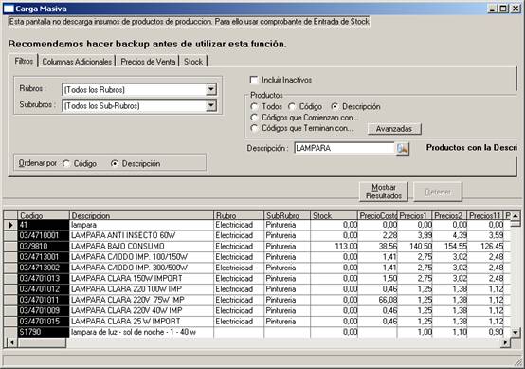The image size is (525, 369).
Task: Click the Descripción input field containing LAMPARA
Action: 345,148
